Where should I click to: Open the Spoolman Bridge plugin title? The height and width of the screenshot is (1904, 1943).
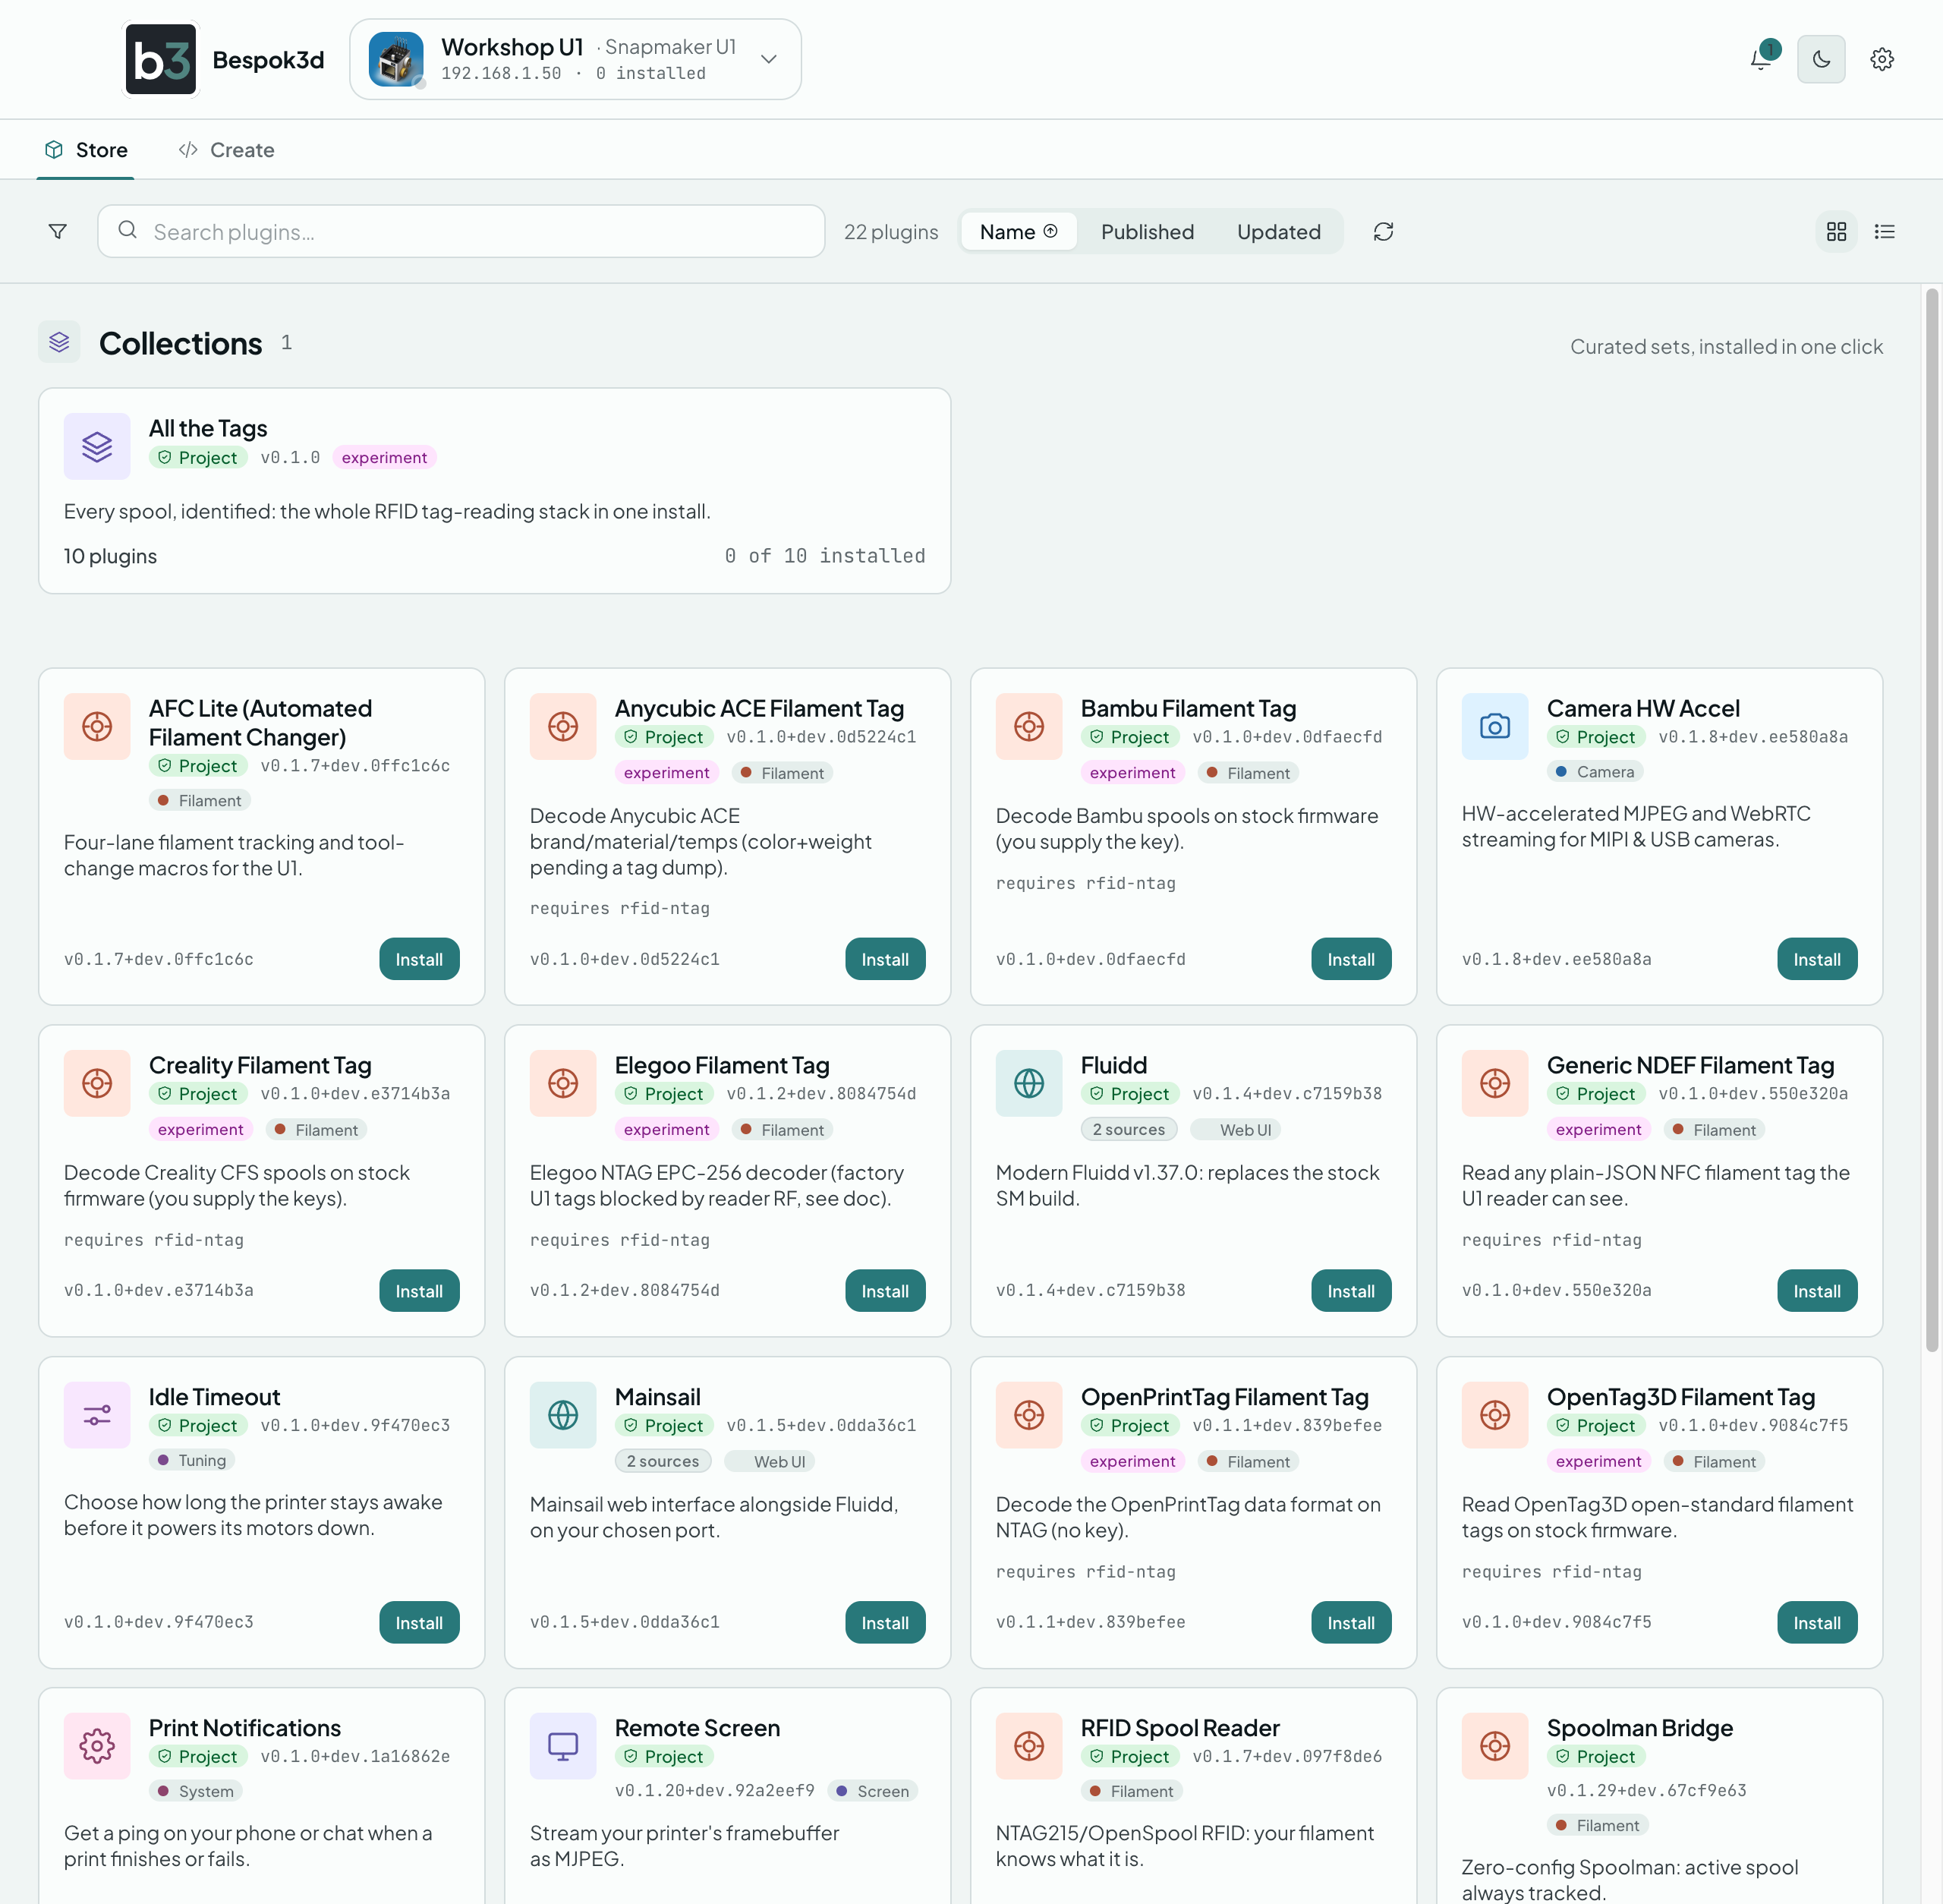point(1640,1728)
